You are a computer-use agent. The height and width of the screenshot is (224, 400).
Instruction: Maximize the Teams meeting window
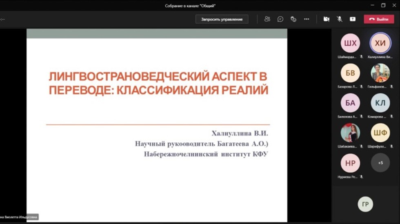point(383,5)
